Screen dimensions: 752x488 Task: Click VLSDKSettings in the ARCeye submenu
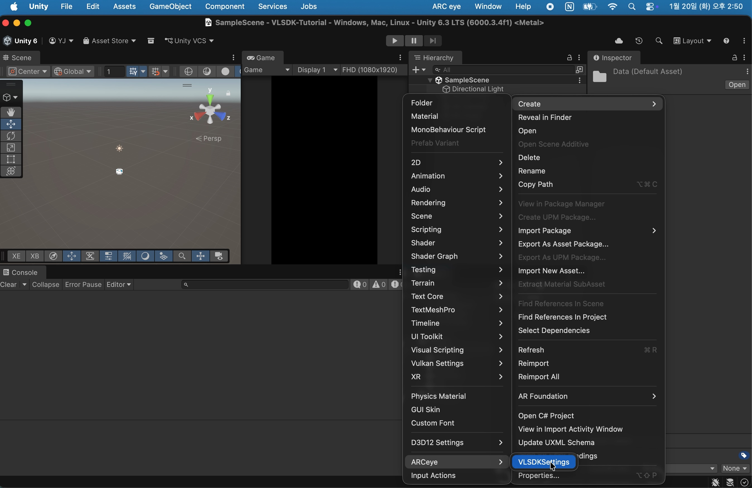coord(544,462)
